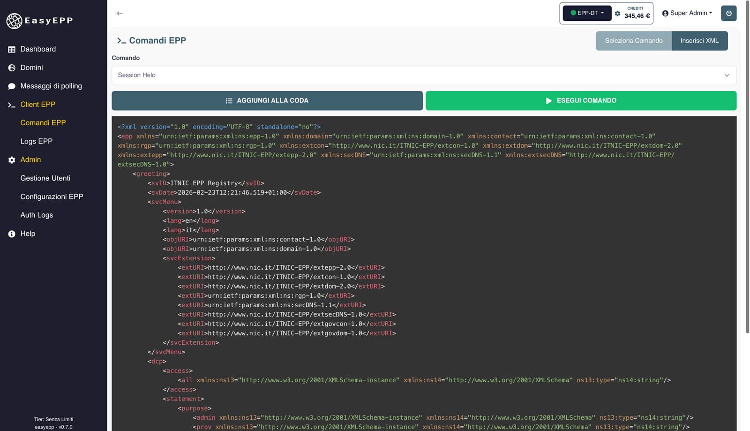The width and height of the screenshot is (750, 431).
Task: Click the polling messages chat icon
Action: pyautogui.click(x=12, y=86)
